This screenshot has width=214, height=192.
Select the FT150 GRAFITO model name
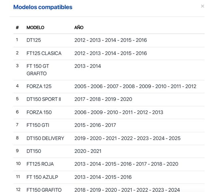click(x=44, y=190)
